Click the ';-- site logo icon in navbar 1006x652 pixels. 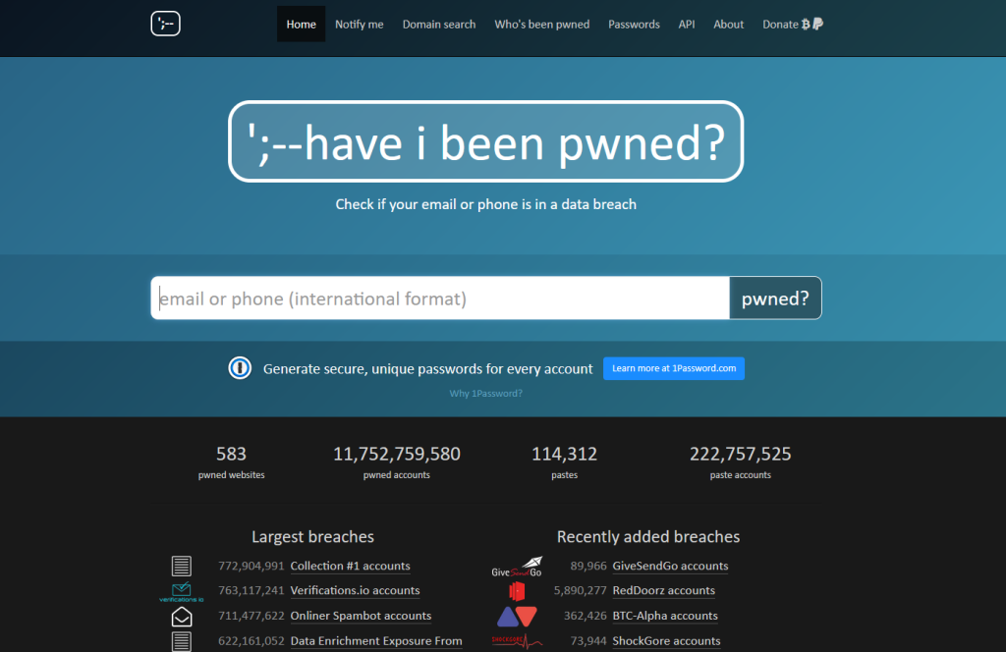tap(165, 24)
